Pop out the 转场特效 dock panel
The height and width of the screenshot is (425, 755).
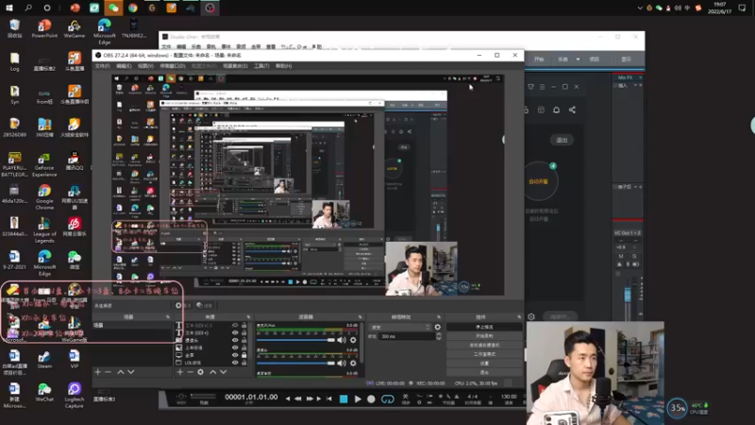[439, 317]
